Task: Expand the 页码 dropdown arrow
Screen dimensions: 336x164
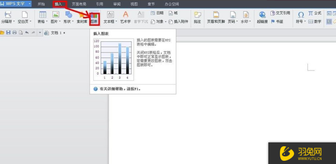Action: [x=237, y=22]
